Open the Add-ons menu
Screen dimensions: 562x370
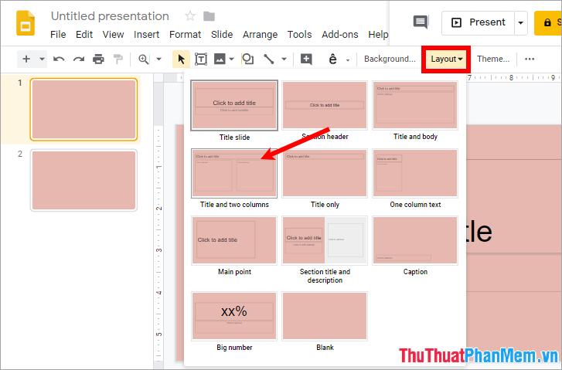click(x=340, y=35)
